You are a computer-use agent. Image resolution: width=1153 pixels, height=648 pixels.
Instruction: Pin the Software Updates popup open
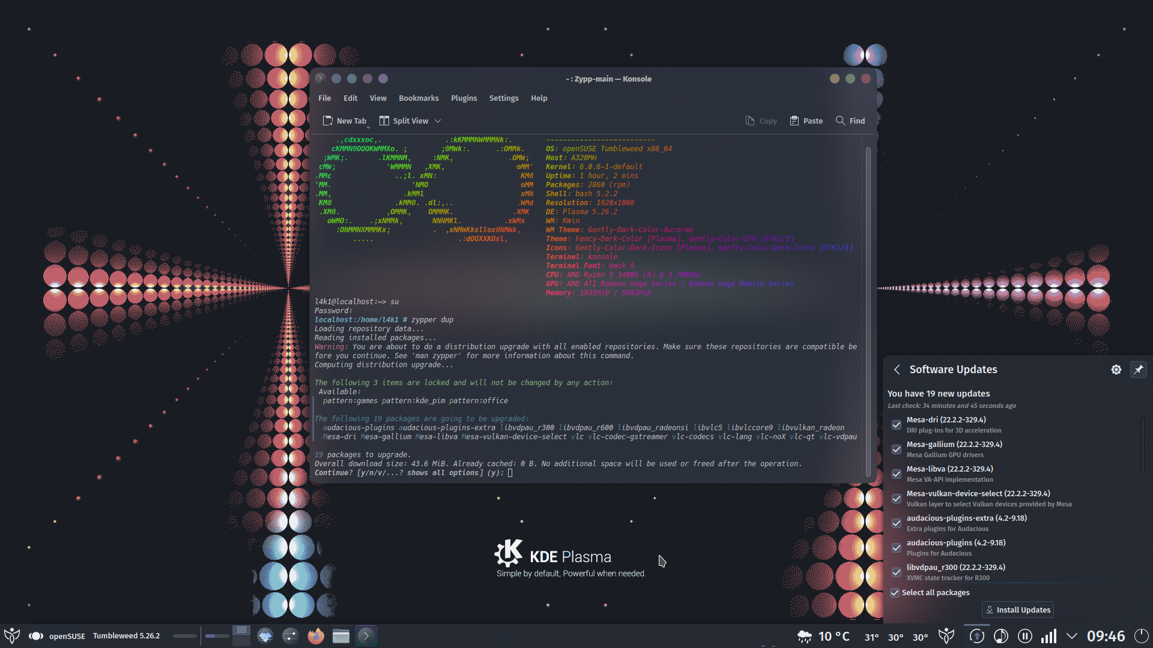(x=1139, y=370)
